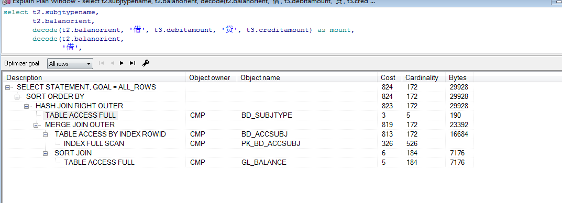
Task: Click cardinality value 526
Action: 412,143
